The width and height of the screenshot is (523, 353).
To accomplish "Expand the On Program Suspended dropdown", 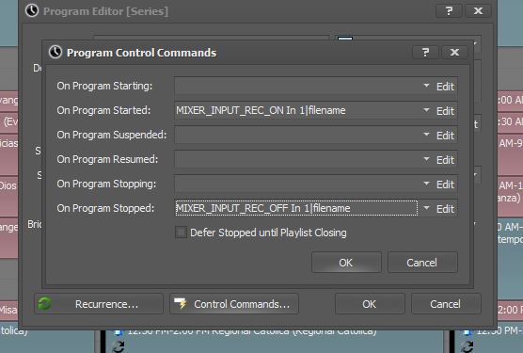I will pos(426,135).
